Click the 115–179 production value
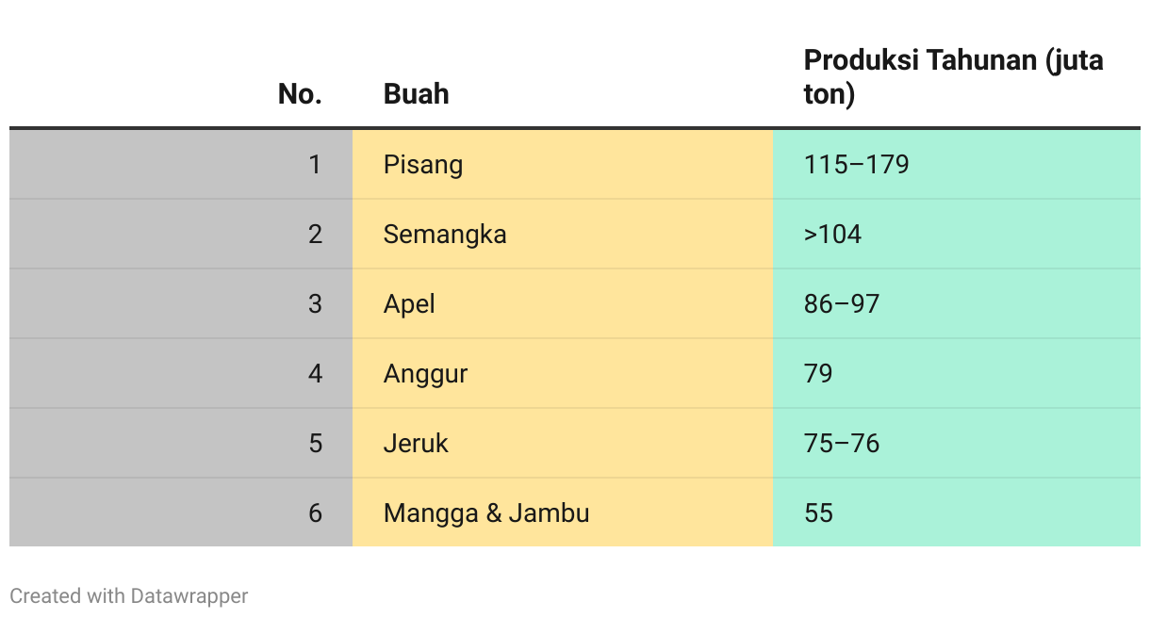The image size is (1150, 618). 857,165
